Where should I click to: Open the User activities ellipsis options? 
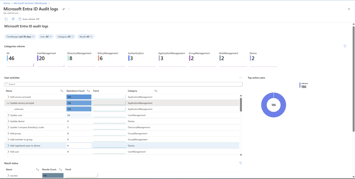[x=241, y=78]
